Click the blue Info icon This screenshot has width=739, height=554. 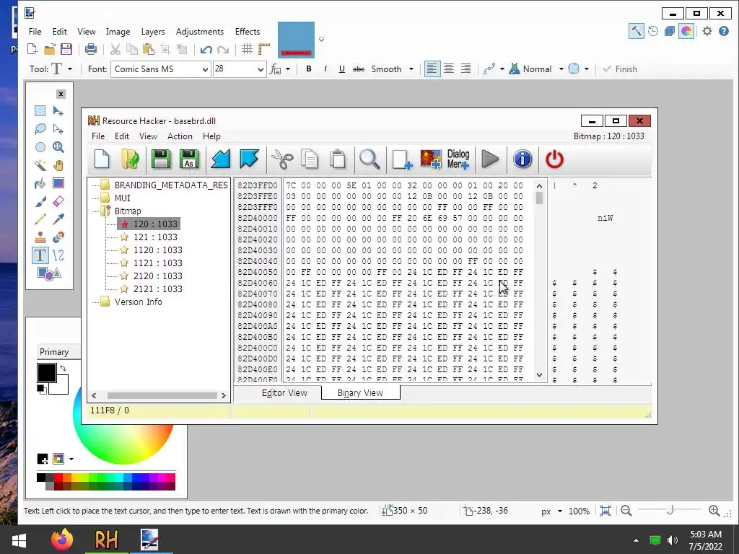(522, 159)
